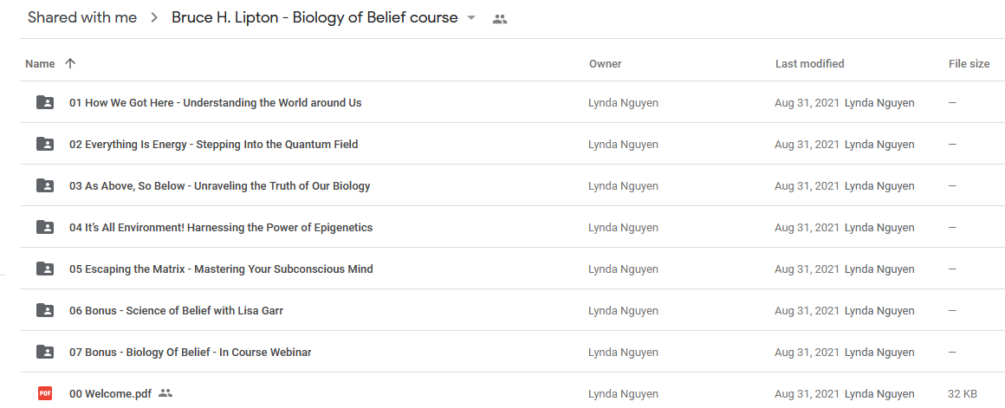
Task: Click the folder icon for 06 Bonus Science of Belief
Action: tap(45, 311)
